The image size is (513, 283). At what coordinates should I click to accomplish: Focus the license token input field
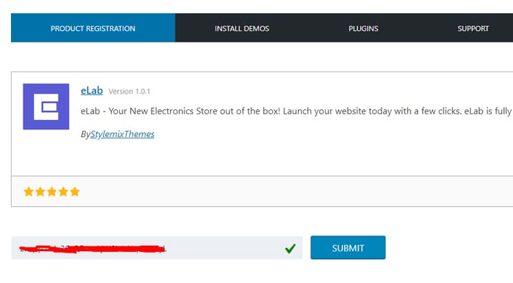point(157,248)
